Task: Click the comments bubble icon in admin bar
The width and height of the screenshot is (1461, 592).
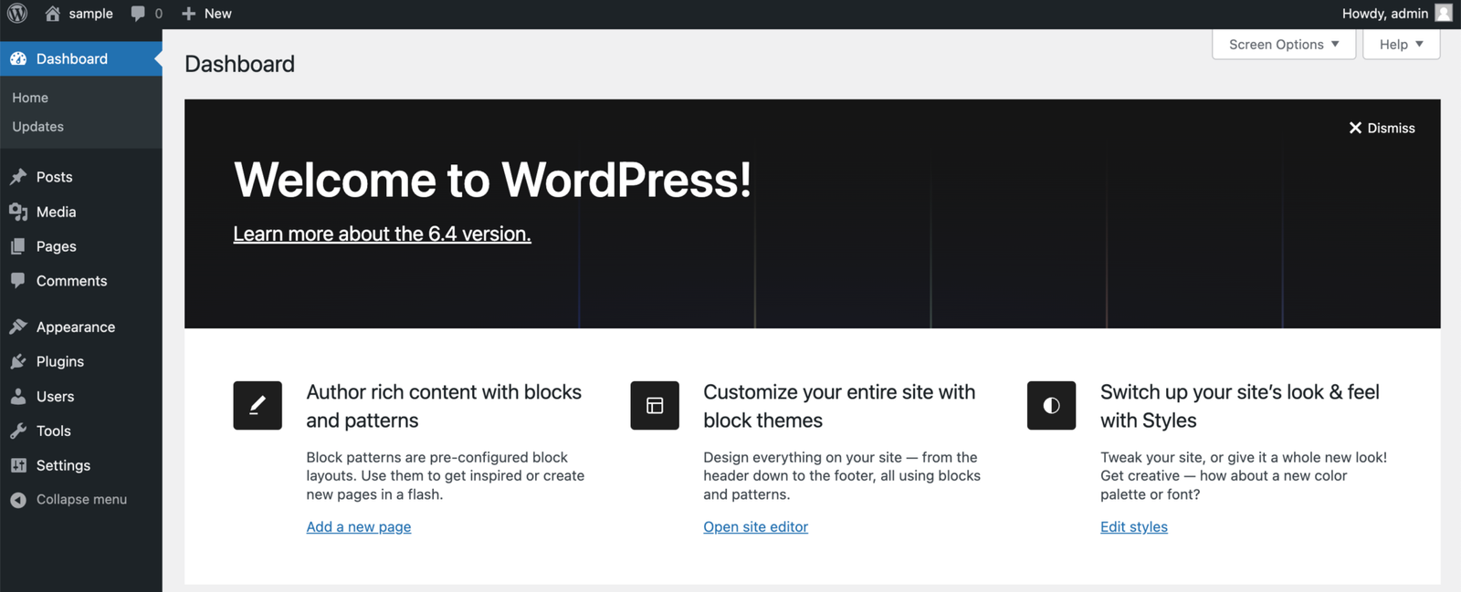Action: pyautogui.click(x=138, y=14)
